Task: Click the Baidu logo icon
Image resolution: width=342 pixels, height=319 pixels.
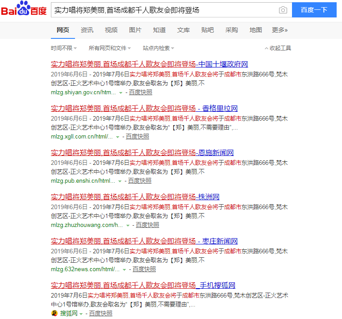Action: (24, 10)
